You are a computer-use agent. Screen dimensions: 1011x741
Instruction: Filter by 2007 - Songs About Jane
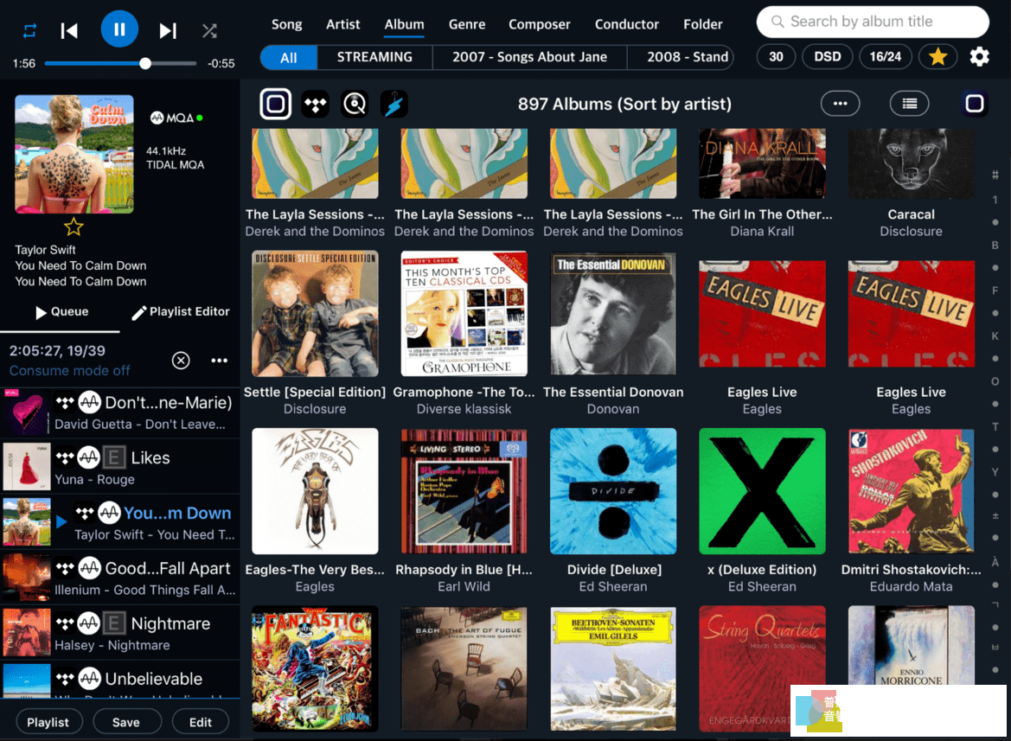pyautogui.click(x=529, y=57)
